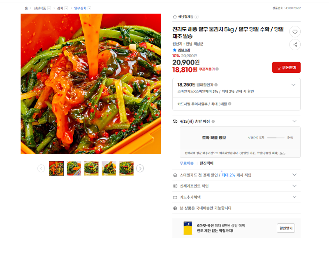Click the previous thumbnail arrow
Screen dimensions: 329x253
coord(41,168)
